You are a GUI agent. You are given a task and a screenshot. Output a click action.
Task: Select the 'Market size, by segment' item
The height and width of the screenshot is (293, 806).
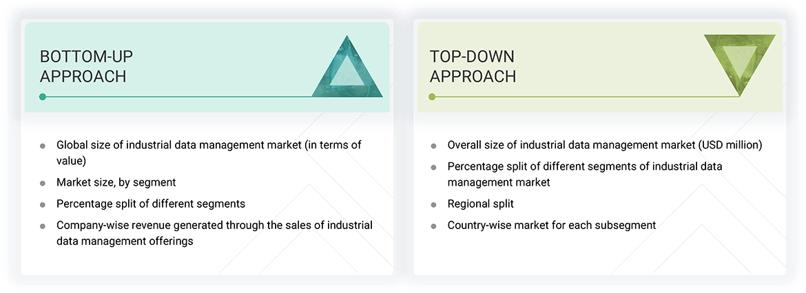pyautogui.click(x=116, y=182)
